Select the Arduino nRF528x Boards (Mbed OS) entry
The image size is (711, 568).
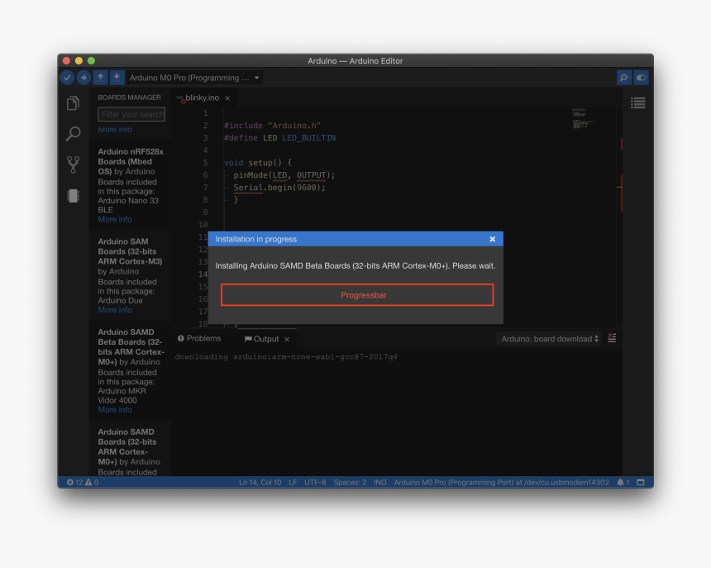131,185
